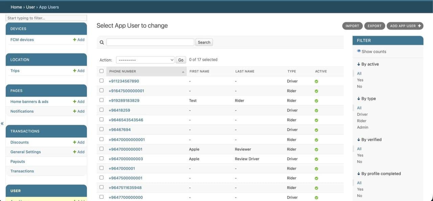433x201 pixels.
Task: Add a new FCM device
Action: (x=79, y=39)
